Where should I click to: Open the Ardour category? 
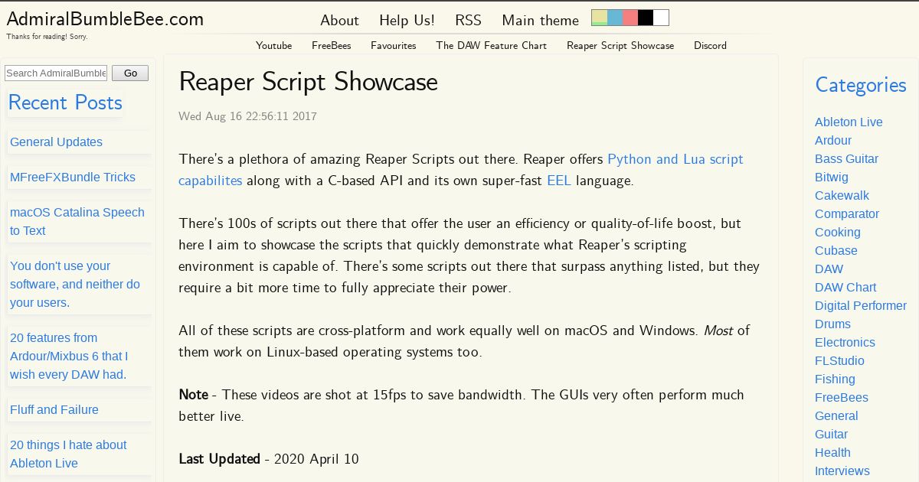coord(833,141)
